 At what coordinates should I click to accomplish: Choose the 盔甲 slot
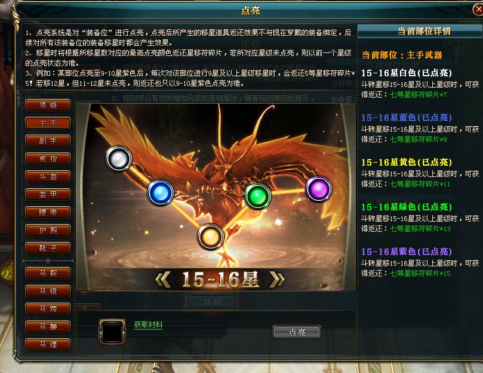click(48, 194)
